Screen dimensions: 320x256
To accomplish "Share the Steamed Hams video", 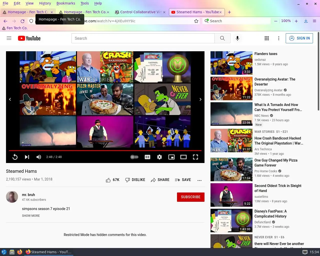I will pyautogui.click(x=160, y=180).
